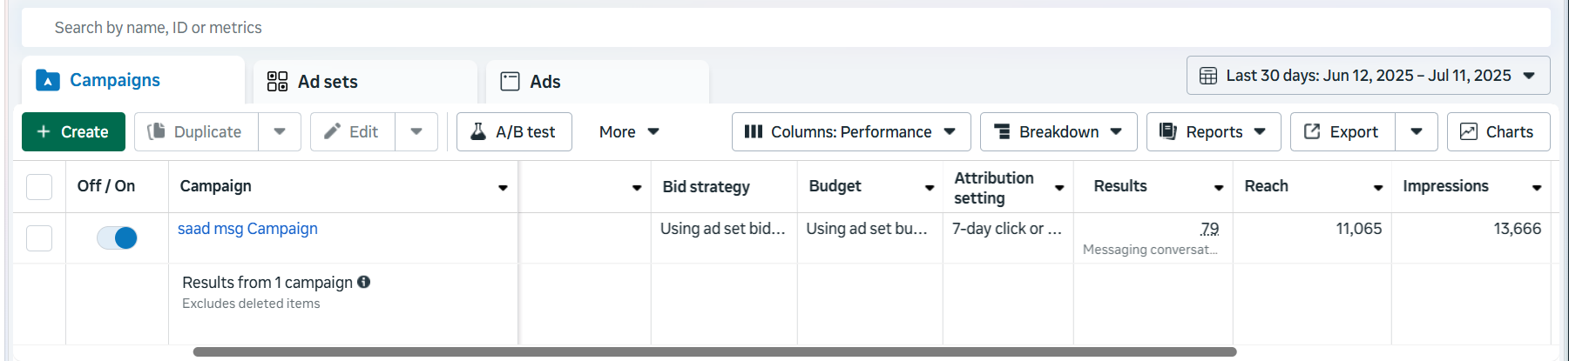Click the Campaigns folder icon

coord(48,81)
